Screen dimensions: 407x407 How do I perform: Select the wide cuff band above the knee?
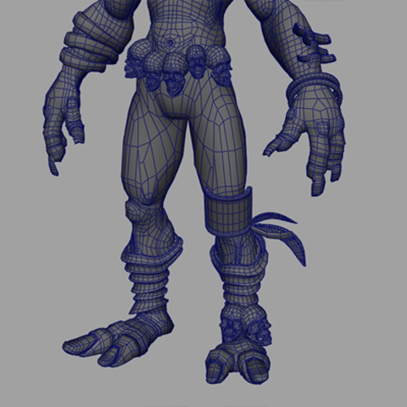[228, 212]
